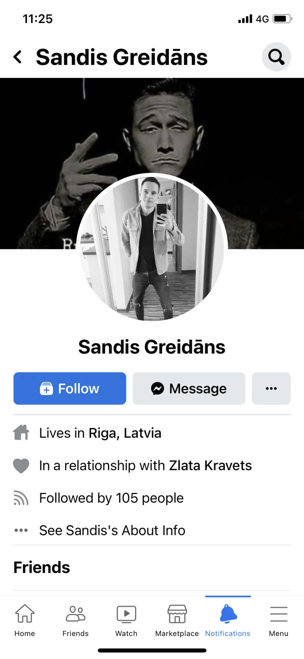This screenshot has height=659, width=304.
Task: Open the Watch video tab
Action: 126,620
